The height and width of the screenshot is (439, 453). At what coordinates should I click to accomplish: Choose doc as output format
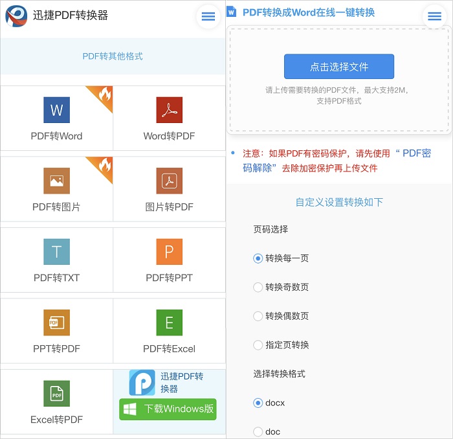pos(258,431)
